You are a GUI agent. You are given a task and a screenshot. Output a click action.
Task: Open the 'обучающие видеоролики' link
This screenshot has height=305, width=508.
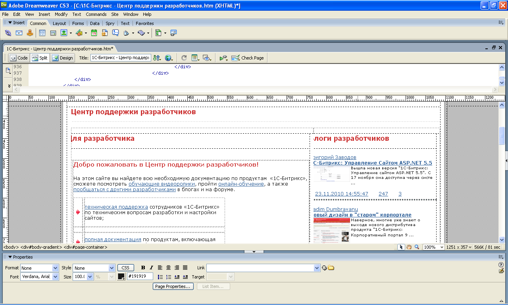162,184
